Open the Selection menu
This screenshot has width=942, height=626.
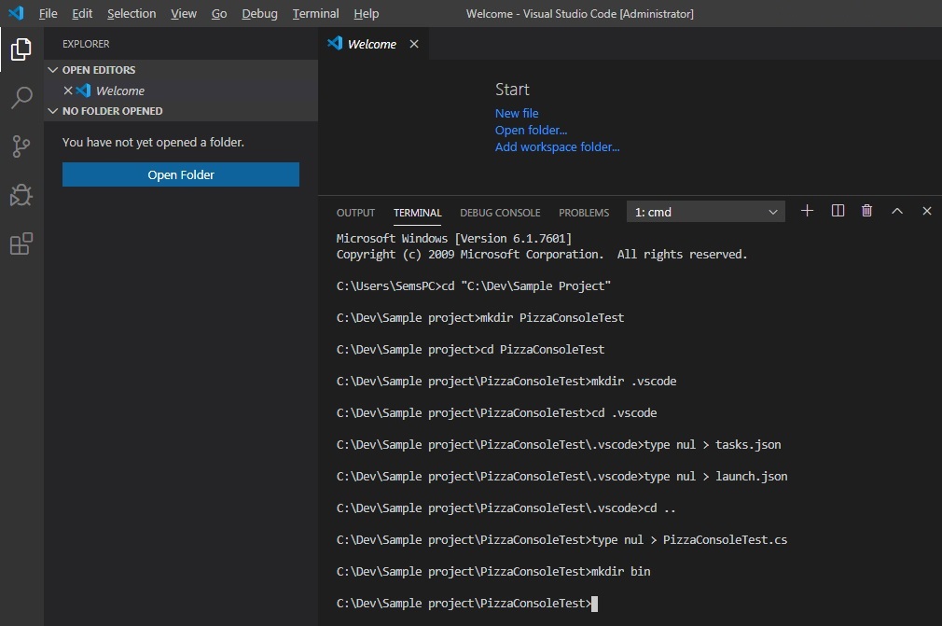click(x=132, y=13)
